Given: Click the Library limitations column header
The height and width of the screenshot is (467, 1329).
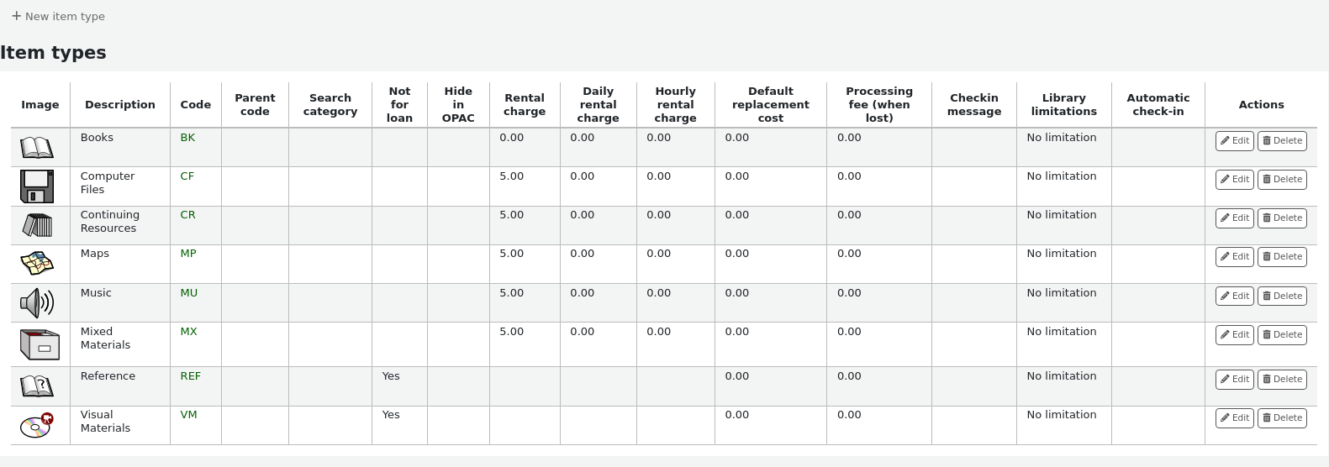Looking at the screenshot, I should (1064, 105).
